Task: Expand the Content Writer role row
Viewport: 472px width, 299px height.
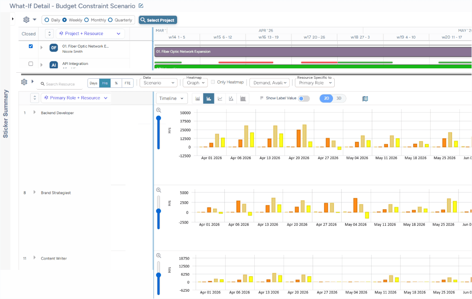Action: [34, 258]
